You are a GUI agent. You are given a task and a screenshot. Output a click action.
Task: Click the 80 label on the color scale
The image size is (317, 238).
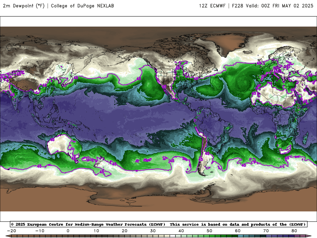294,231
